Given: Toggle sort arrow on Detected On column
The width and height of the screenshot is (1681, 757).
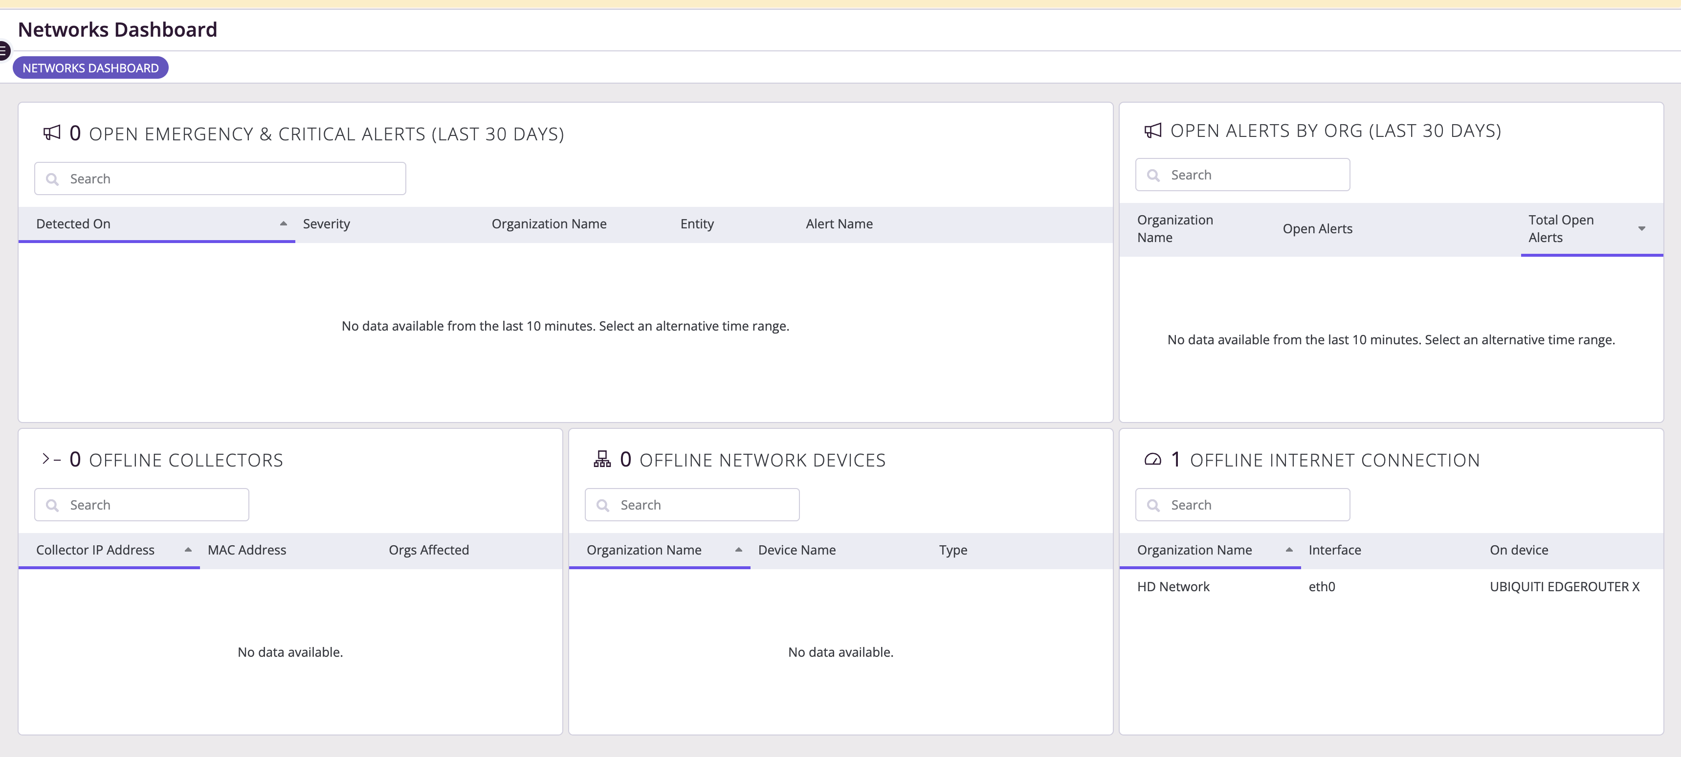Looking at the screenshot, I should tap(283, 224).
